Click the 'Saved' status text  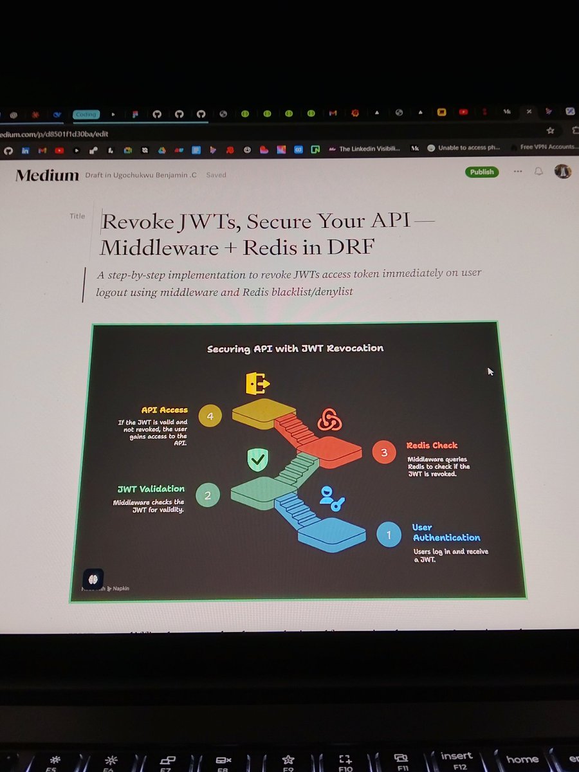[216, 175]
